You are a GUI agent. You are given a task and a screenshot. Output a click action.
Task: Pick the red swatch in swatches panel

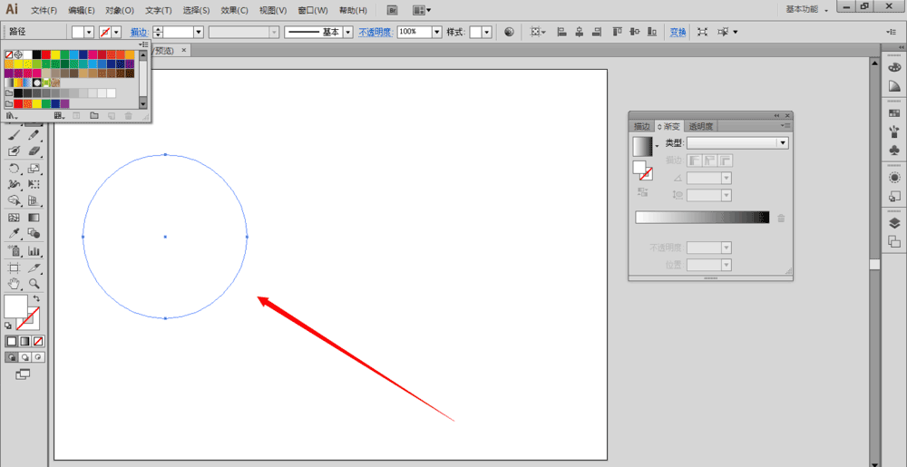tap(46, 54)
